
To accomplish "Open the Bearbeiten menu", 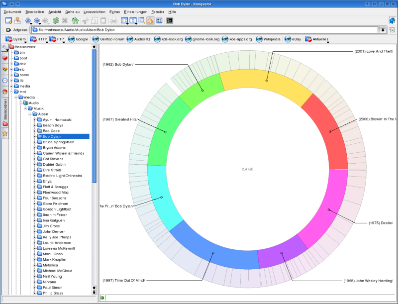I will pyautogui.click(x=35, y=12).
